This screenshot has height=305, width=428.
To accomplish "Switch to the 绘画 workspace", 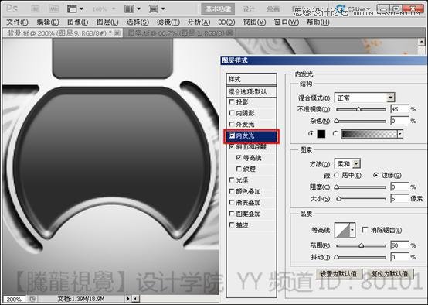I will pos(273,9).
